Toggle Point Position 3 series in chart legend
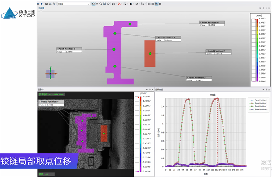 (x=258, y=100)
